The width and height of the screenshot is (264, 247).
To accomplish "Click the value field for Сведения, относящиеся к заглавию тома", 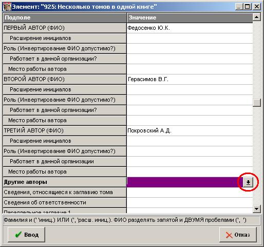I will click(x=190, y=193).
